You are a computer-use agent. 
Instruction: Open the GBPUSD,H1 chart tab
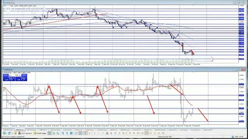[x=43, y=130]
